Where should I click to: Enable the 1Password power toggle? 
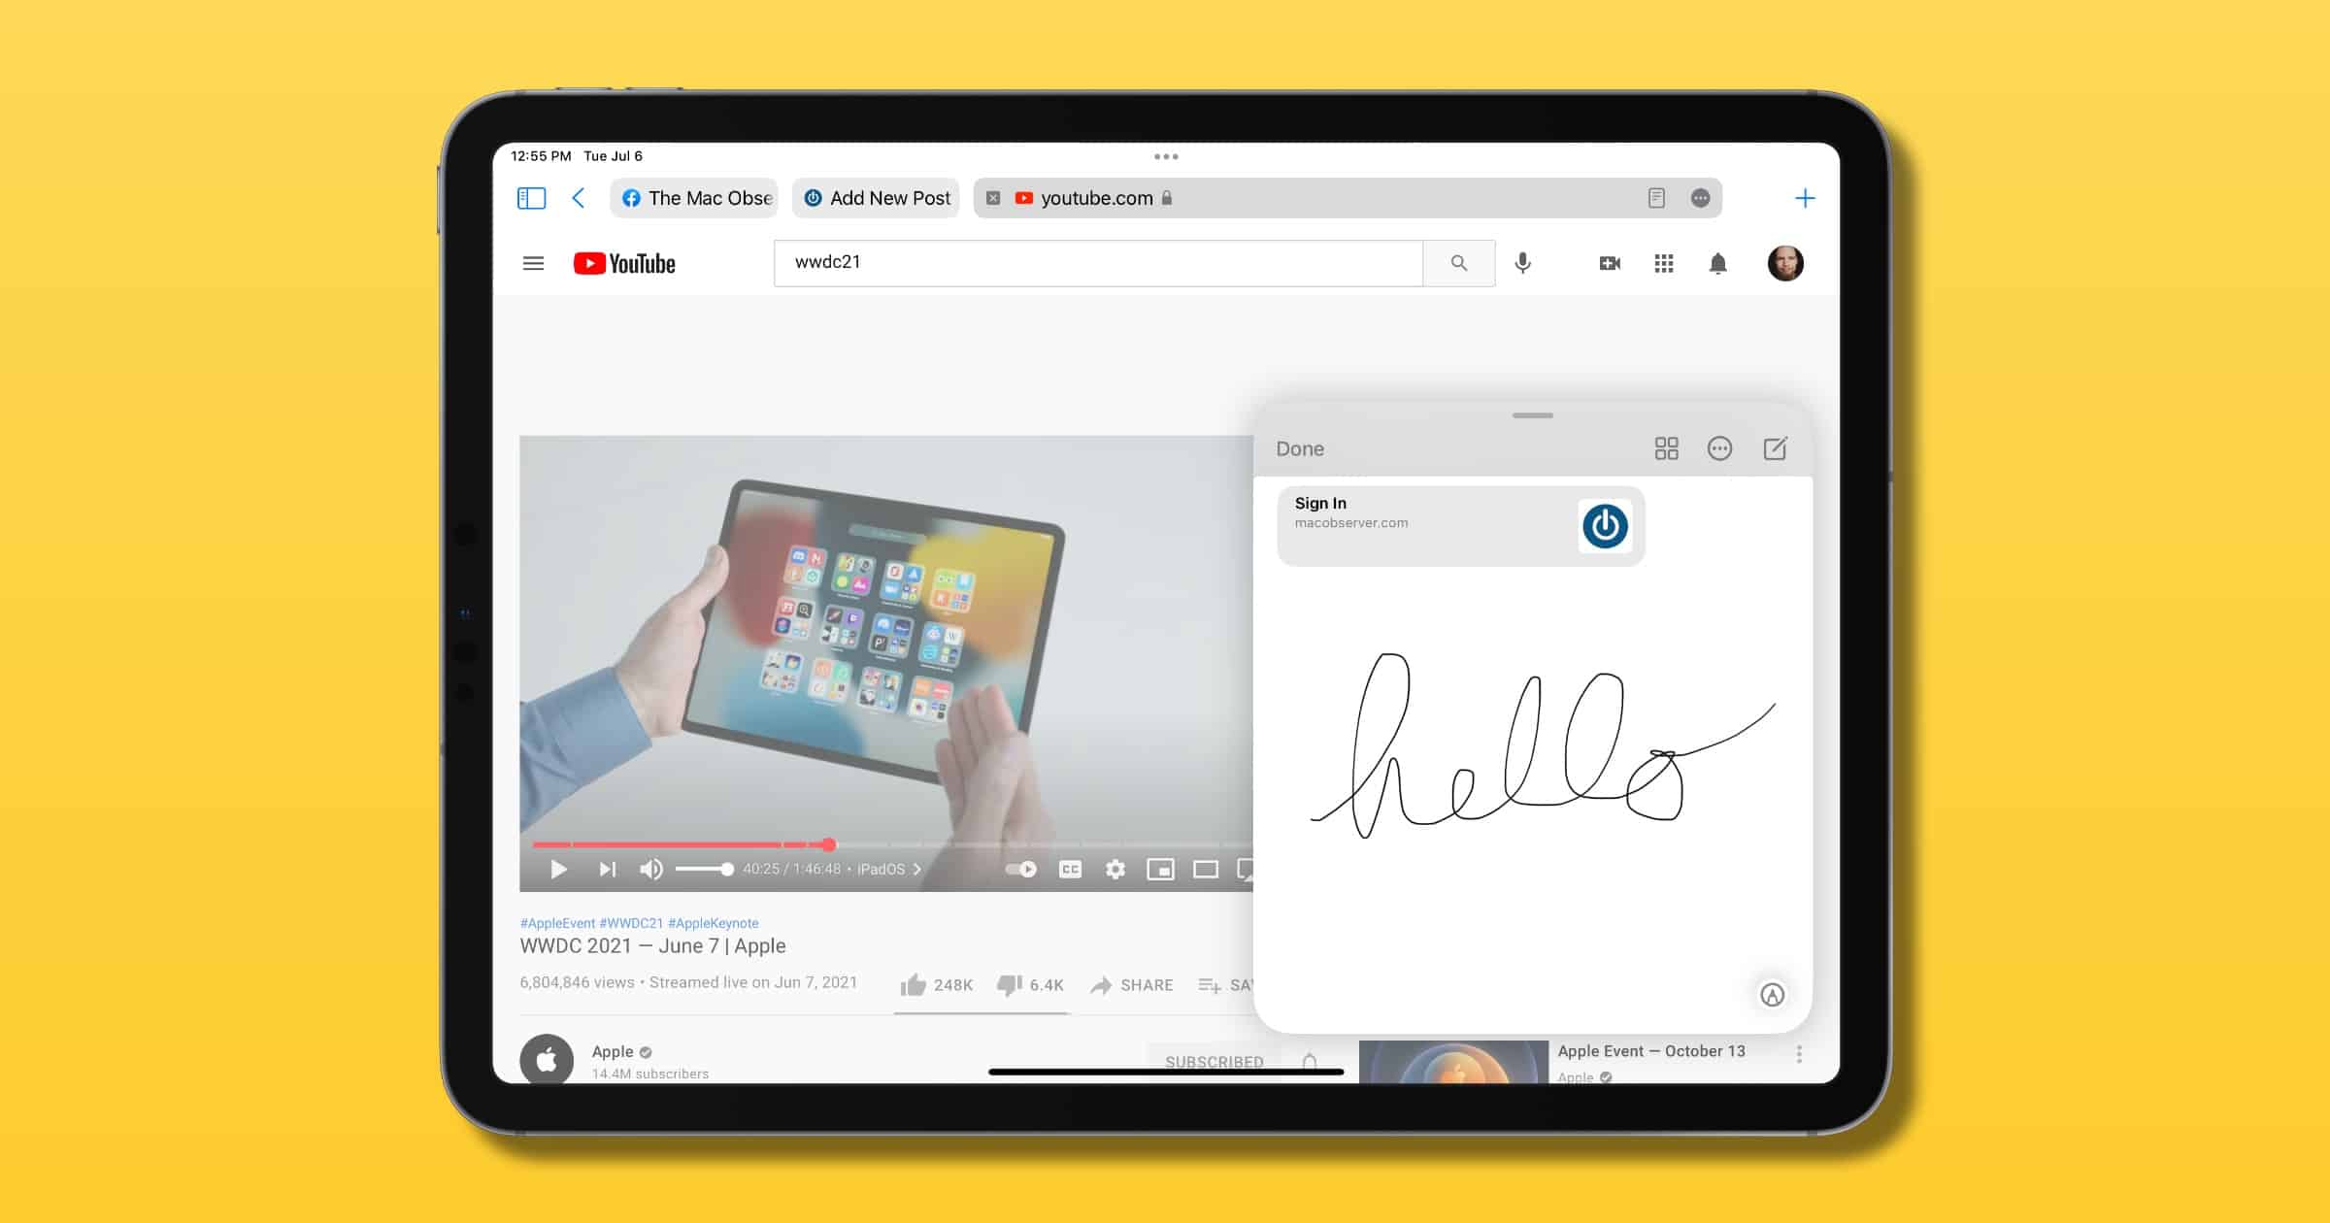coord(1604,525)
